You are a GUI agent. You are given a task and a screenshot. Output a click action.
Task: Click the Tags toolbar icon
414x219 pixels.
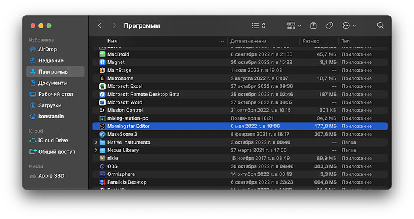pyautogui.click(x=329, y=26)
